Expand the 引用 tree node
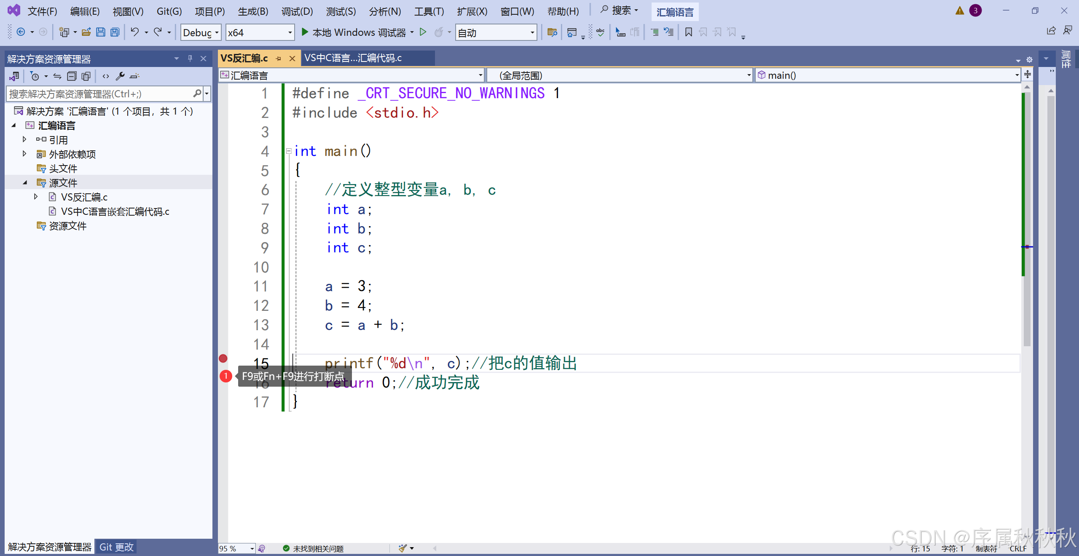 (x=24, y=139)
